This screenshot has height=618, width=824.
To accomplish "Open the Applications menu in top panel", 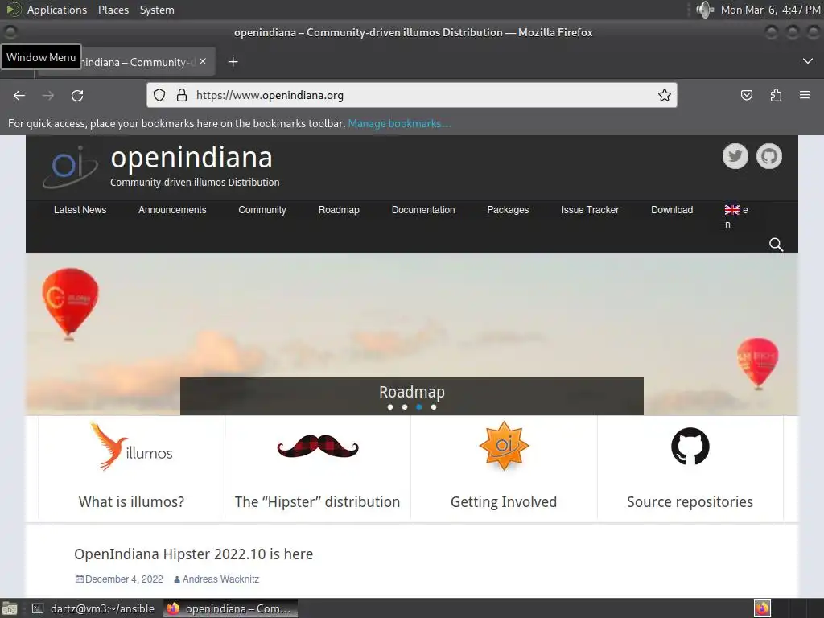I will (x=57, y=10).
